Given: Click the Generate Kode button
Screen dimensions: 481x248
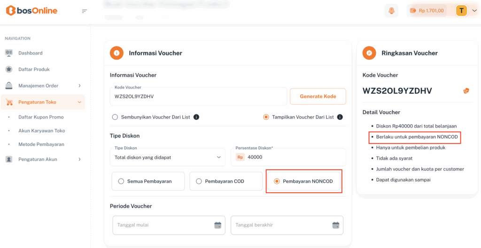Looking at the screenshot, I should tap(318, 97).
